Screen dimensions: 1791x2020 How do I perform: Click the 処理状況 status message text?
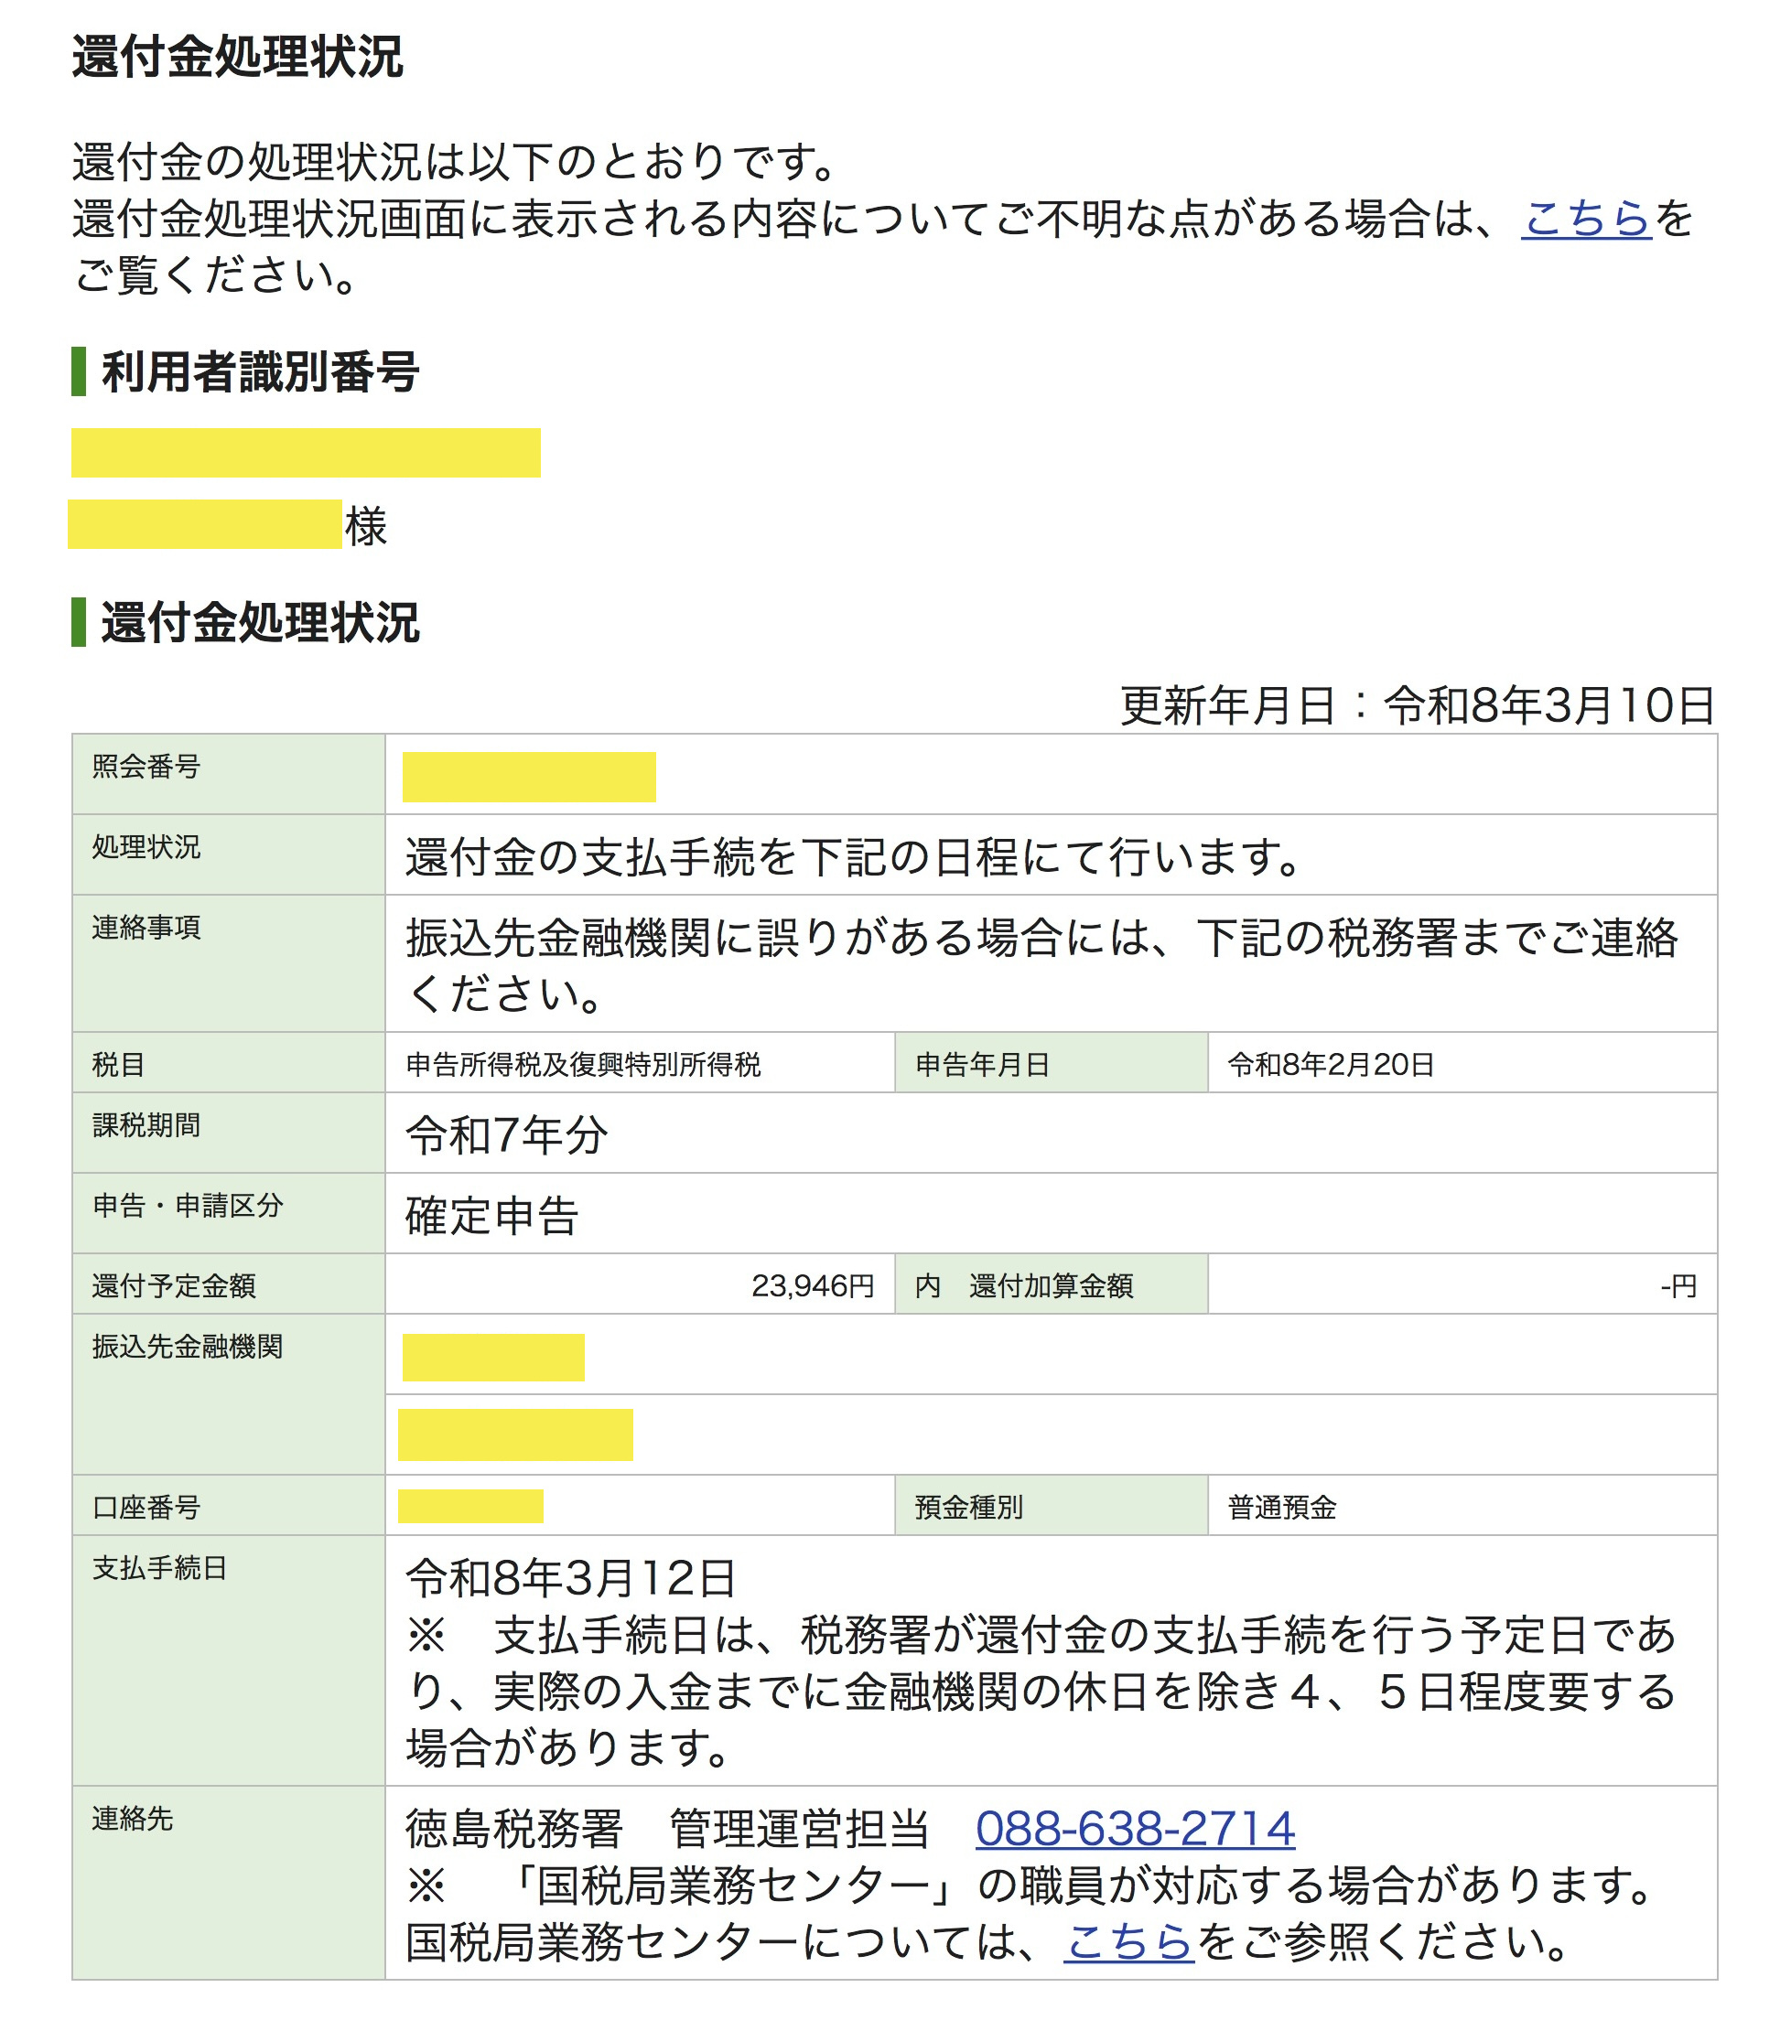[x=853, y=857]
